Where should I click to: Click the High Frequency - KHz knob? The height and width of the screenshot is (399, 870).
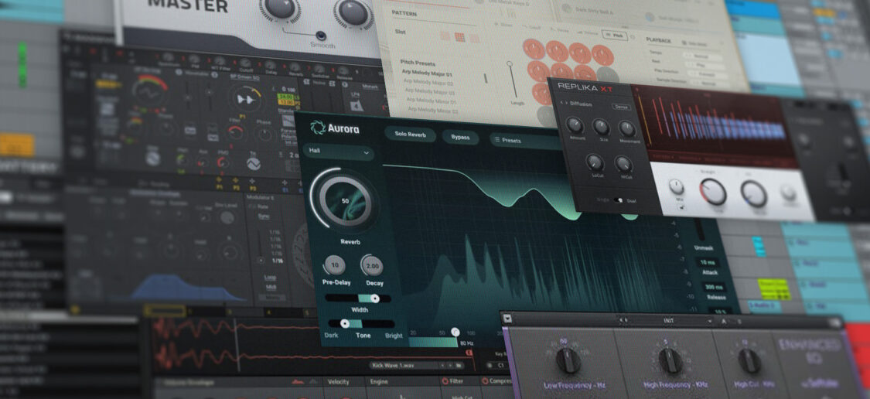coord(670,360)
